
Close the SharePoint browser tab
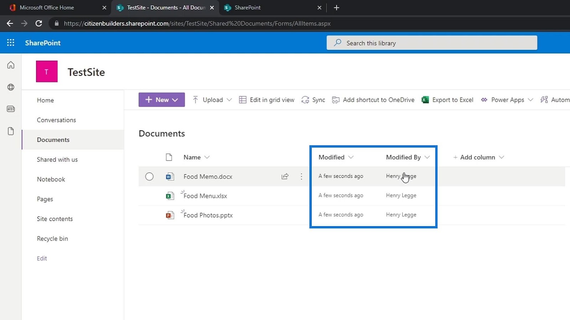coord(319,7)
